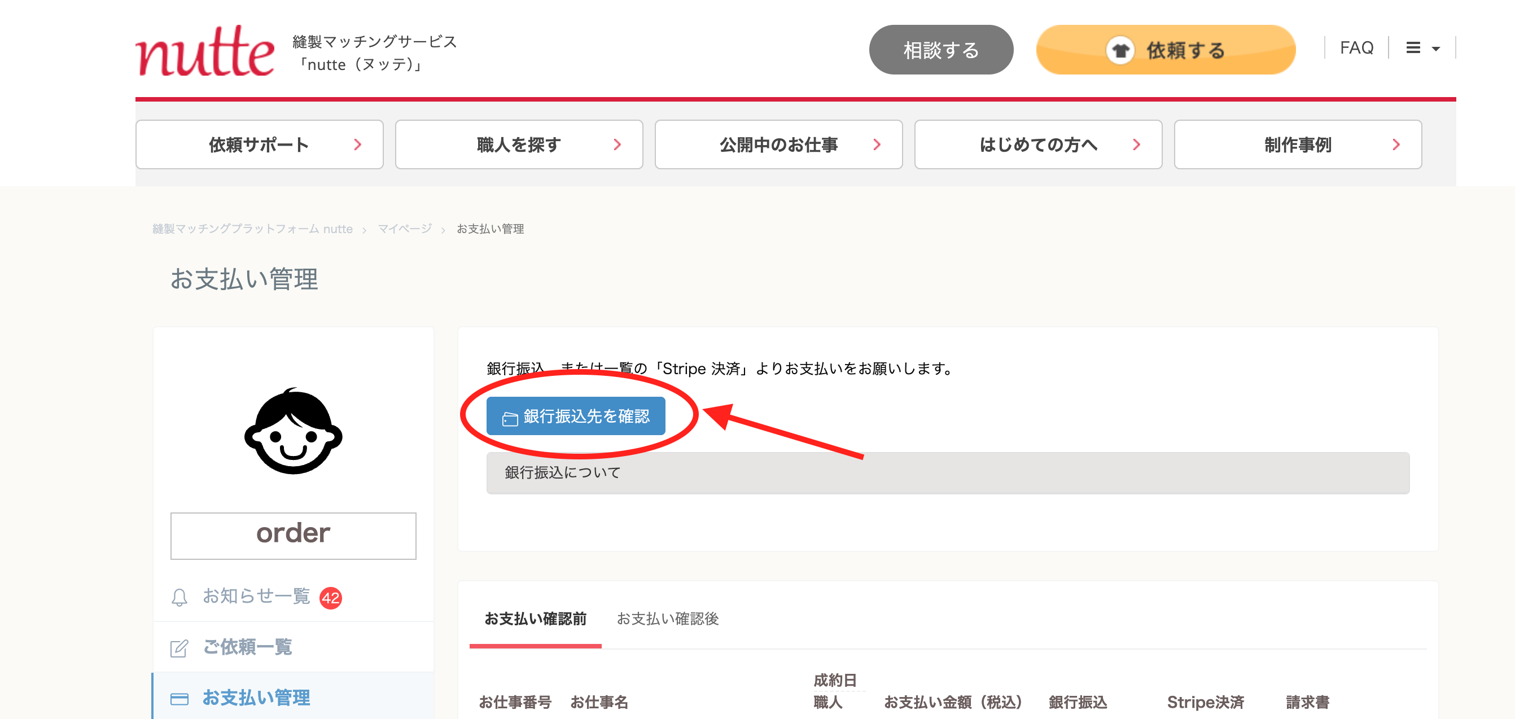Click the red 42 notification badge
The image size is (1515, 719).
point(331,598)
